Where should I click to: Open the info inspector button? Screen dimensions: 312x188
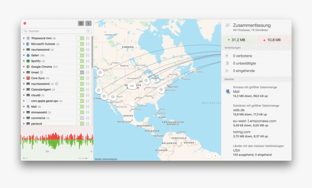click(88, 23)
